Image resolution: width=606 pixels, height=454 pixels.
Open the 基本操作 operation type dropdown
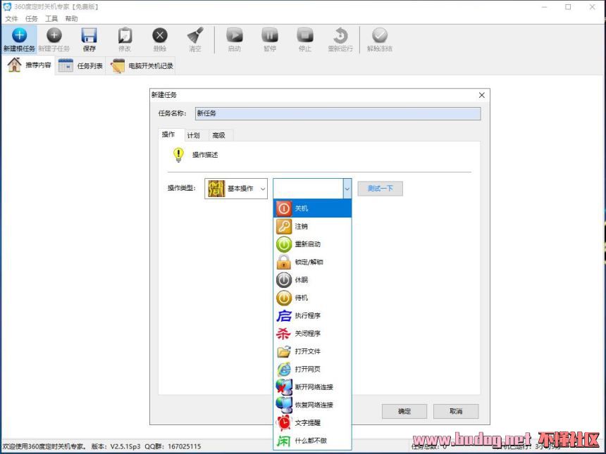click(x=236, y=189)
